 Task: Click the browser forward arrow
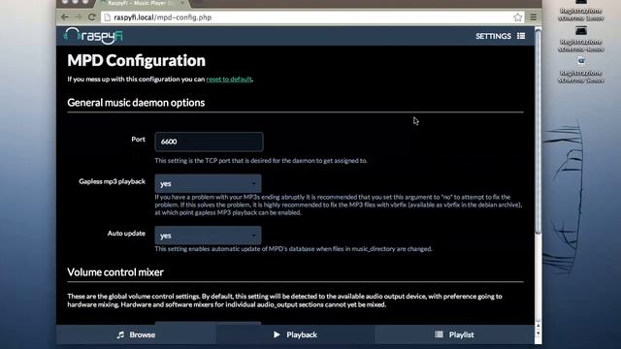pyautogui.click(x=79, y=17)
